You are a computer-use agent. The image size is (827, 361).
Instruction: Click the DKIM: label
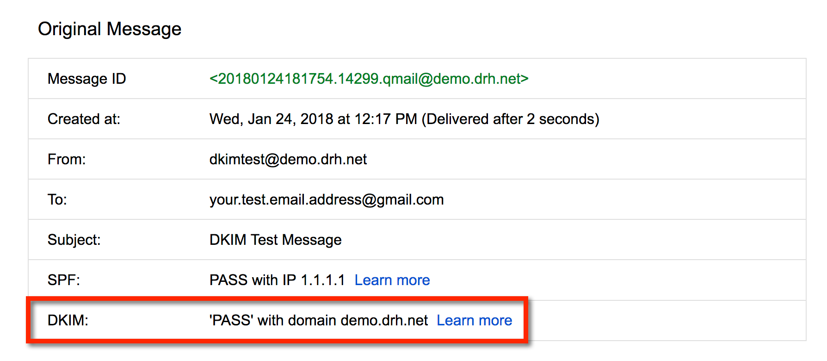tap(68, 320)
